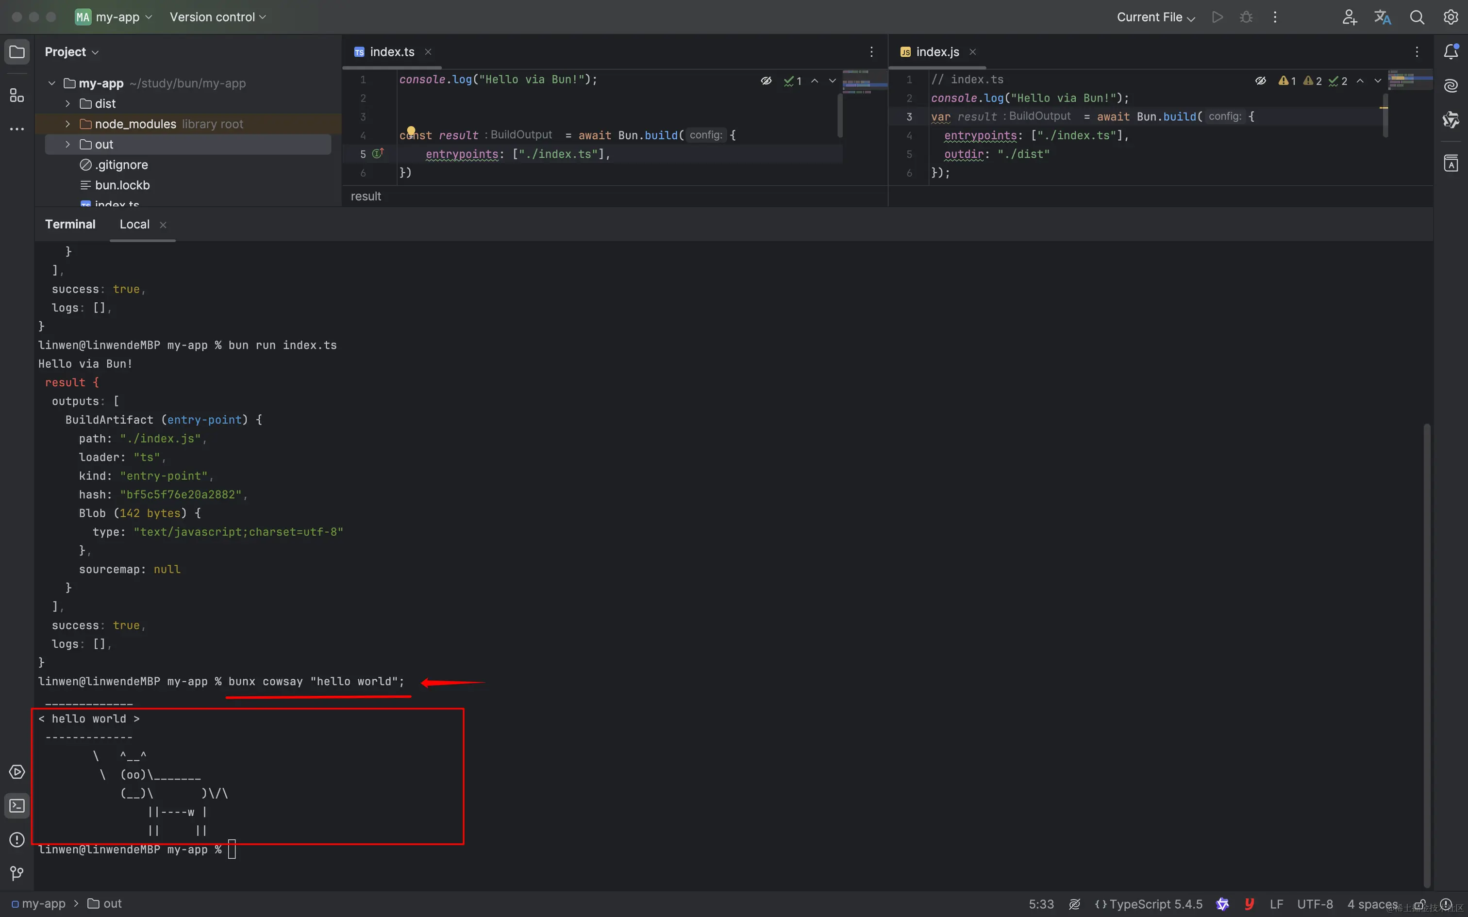Change UTF-8 file encoding
1468x917 pixels.
pos(1315,904)
